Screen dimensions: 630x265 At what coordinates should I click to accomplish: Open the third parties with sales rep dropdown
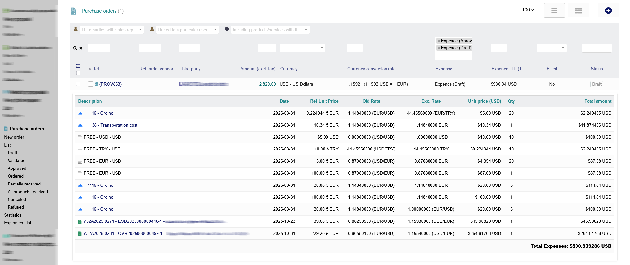[112, 30]
